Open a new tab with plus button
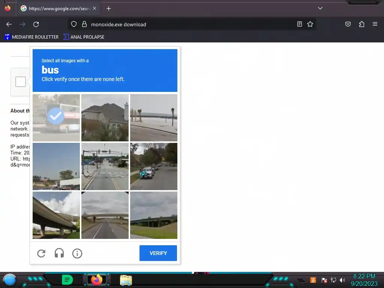 (108, 9)
